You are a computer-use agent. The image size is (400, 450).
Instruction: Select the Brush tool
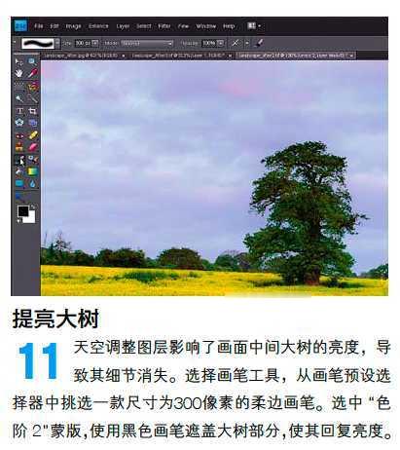point(19,160)
